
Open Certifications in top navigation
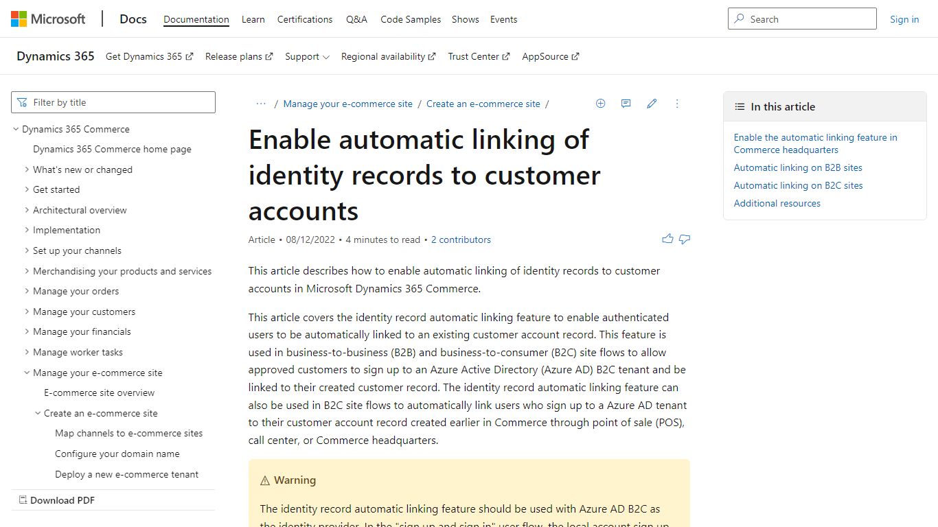click(x=305, y=19)
